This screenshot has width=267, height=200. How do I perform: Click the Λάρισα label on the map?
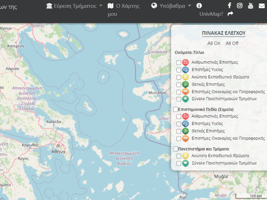coord(12,69)
